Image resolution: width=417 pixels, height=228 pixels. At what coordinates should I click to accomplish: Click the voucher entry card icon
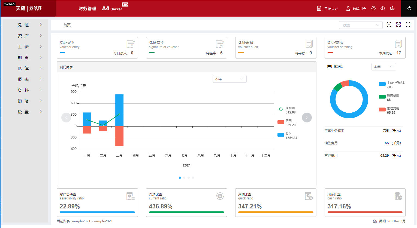click(130, 44)
